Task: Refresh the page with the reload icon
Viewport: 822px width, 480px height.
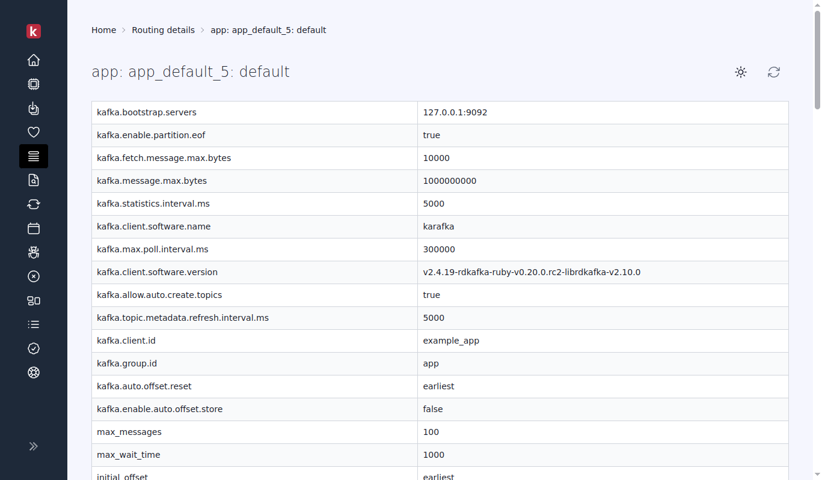Action: point(774,72)
